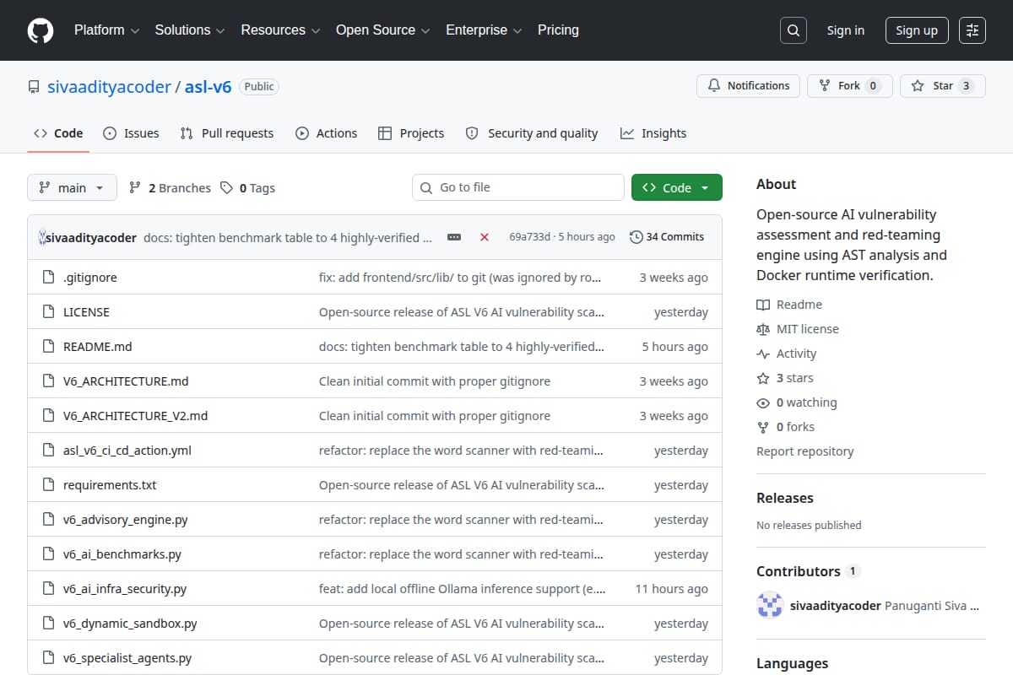Switch to Security and quality tab
Viewport: 1013px width, 675px height.
pyautogui.click(x=532, y=133)
